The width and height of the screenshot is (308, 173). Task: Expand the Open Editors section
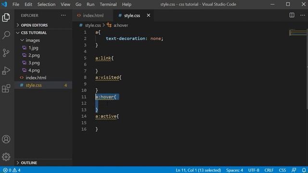[18, 25]
